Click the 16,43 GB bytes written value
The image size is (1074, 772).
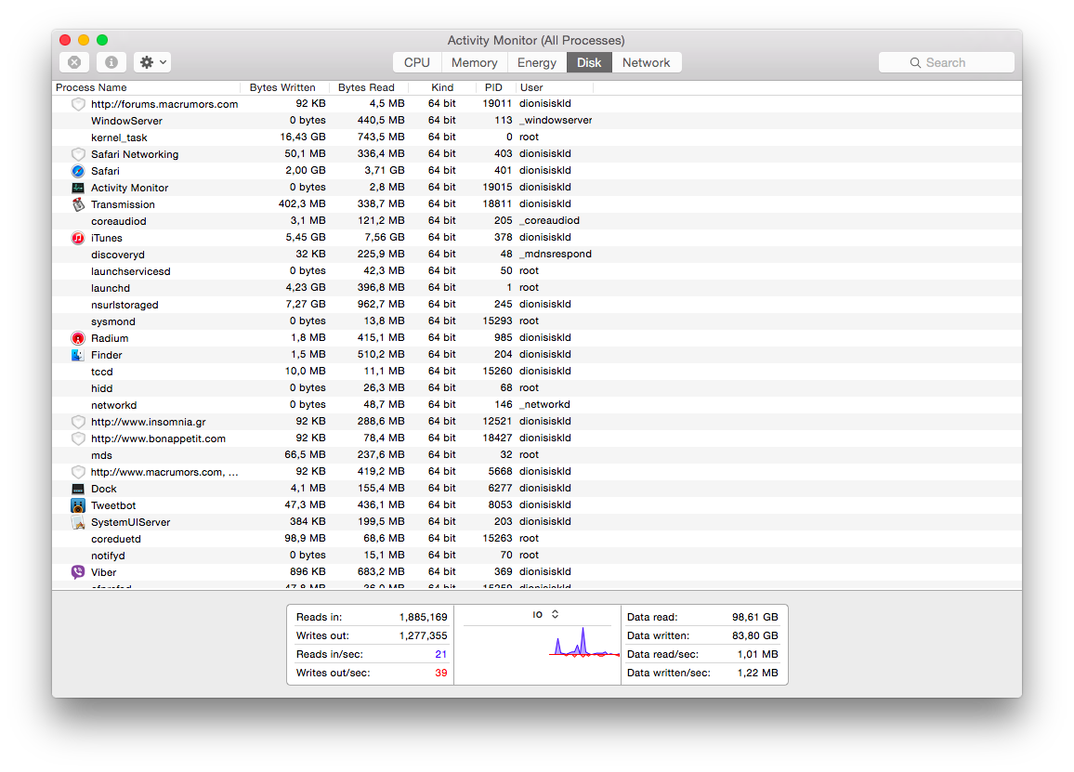303,137
